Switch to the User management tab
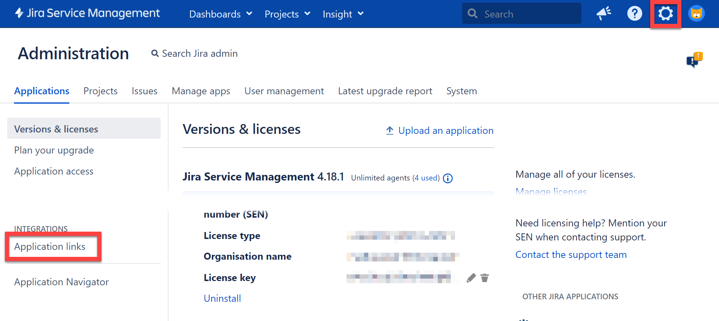This screenshot has width=719, height=321. 284,91
